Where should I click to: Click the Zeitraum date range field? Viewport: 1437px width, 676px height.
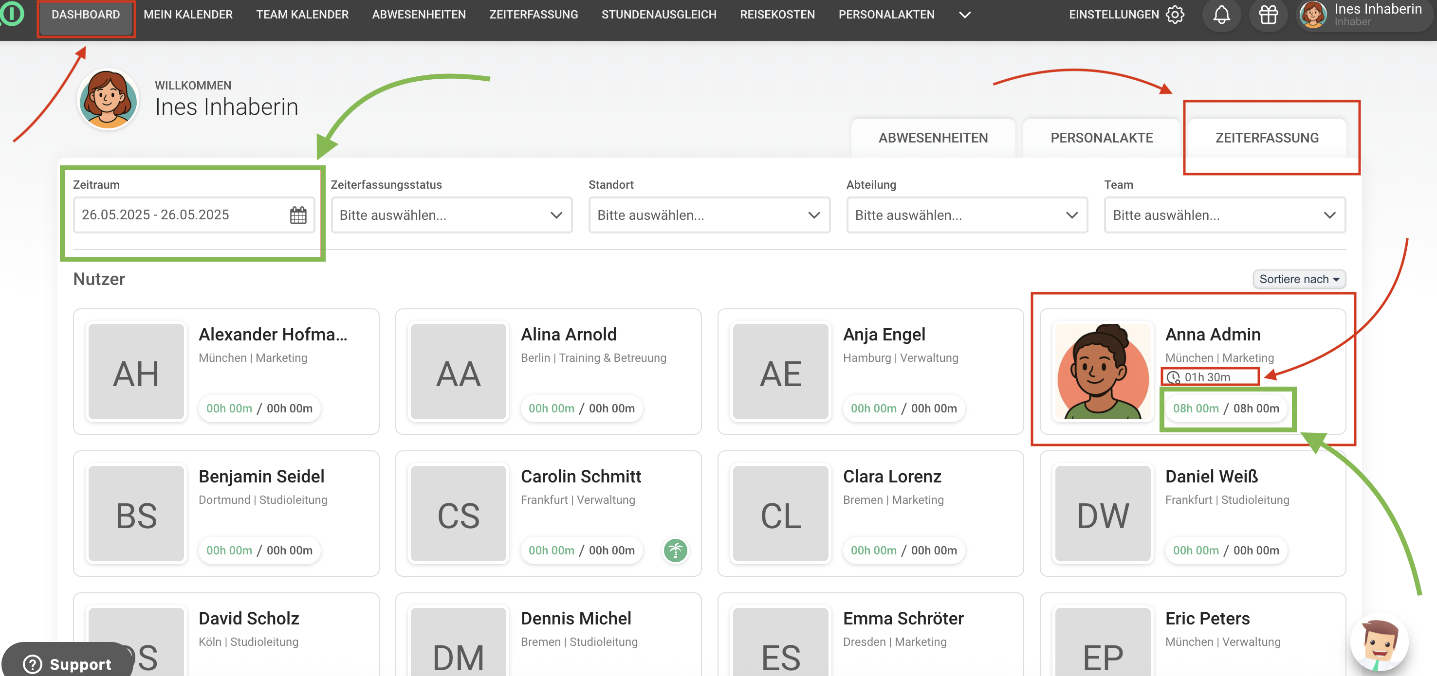tap(194, 215)
